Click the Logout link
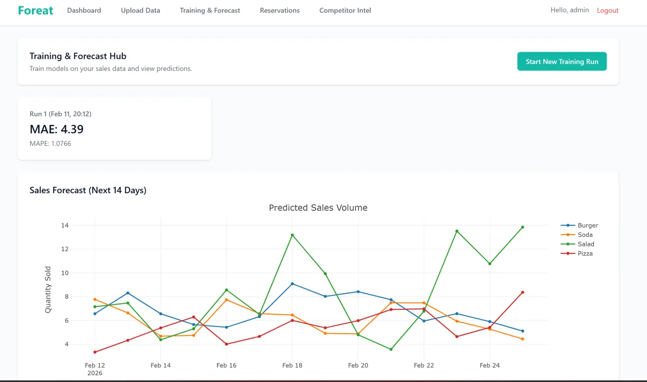The width and height of the screenshot is (647, 382). [608, 10]
